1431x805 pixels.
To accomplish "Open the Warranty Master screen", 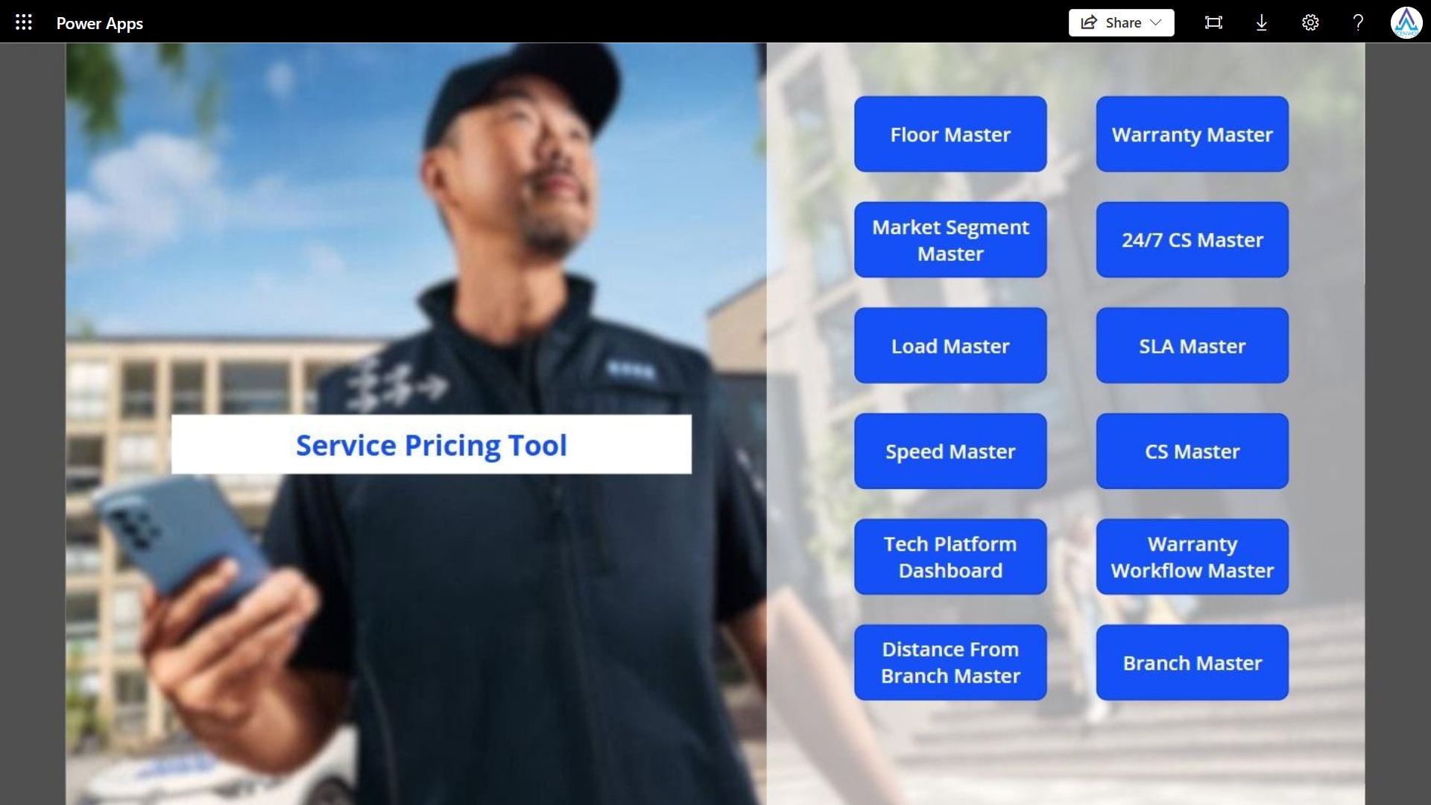I will [1192, 134].
